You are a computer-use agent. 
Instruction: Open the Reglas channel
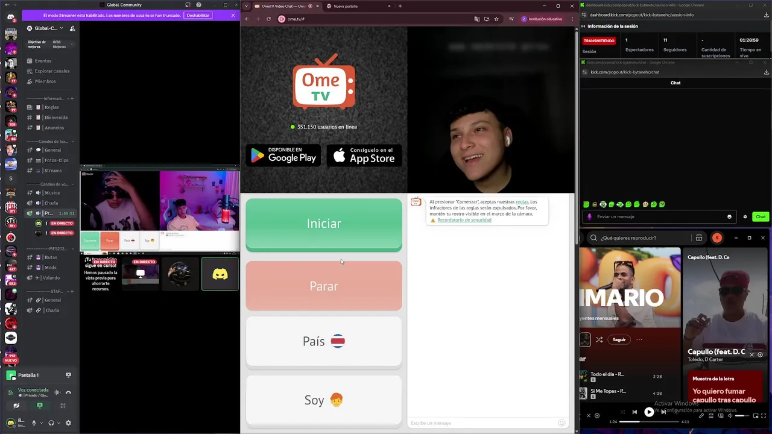coord(51,107)
